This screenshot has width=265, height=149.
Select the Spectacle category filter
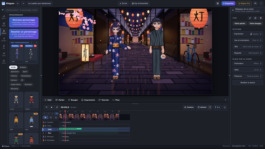point(15,72)
